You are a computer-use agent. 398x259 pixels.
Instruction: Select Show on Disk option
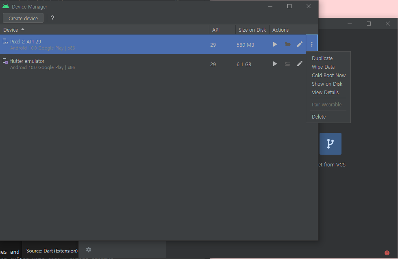[x=327, y=84]
